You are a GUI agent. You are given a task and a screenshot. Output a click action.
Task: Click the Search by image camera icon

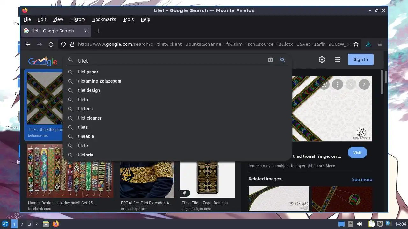point(271,60)
